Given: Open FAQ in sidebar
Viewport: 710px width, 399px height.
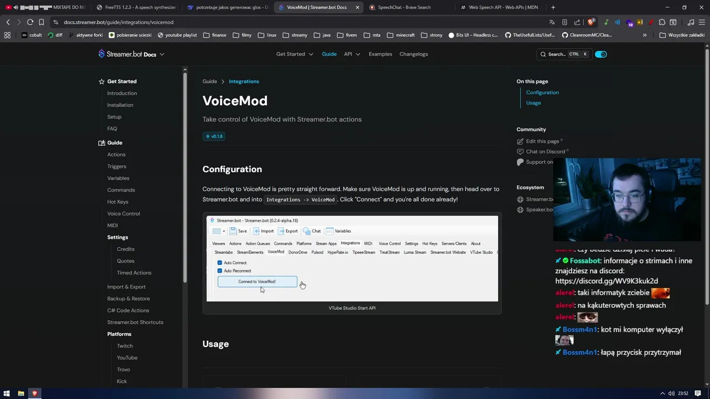Looking at the screenshot, I should [x=112, y=129].
